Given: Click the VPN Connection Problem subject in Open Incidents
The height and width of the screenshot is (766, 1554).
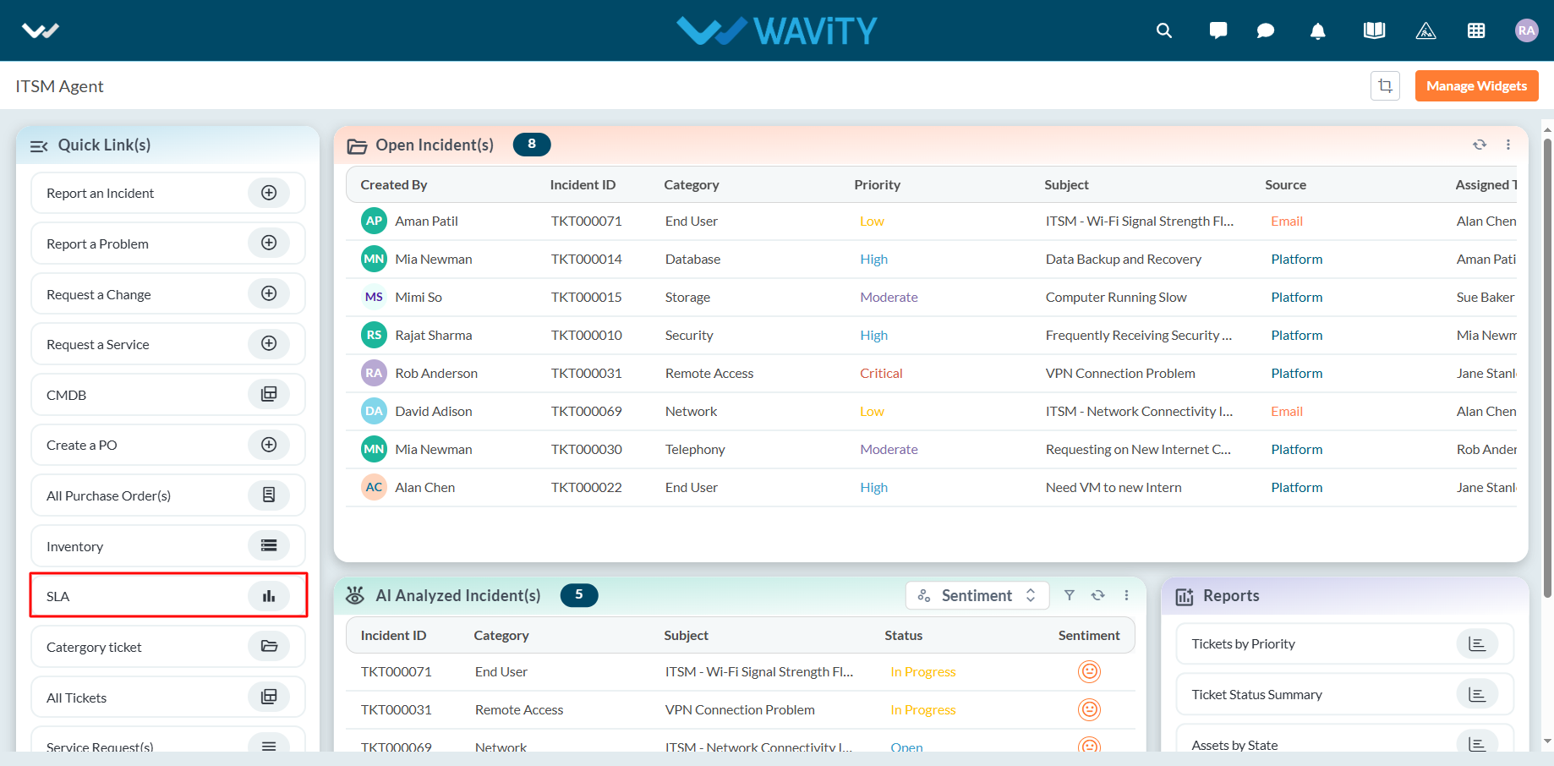Looking at the screenshot, I should [1120, 373].
